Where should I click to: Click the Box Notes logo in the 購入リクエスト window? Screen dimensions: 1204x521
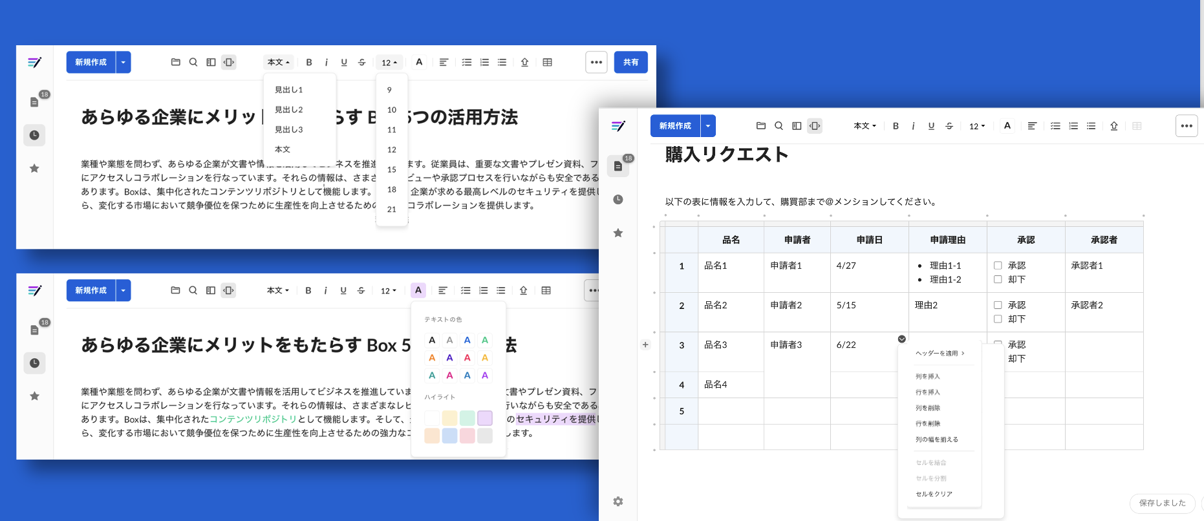tap(618, 126)
